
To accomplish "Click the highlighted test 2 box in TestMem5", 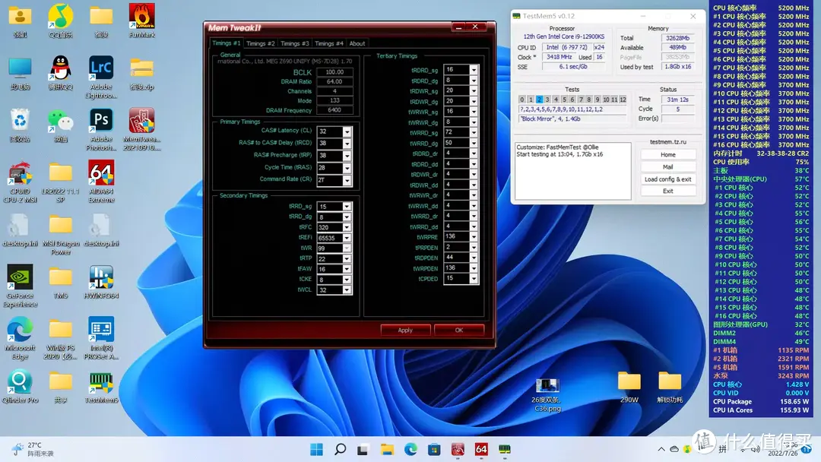I will tap(539, 100).
